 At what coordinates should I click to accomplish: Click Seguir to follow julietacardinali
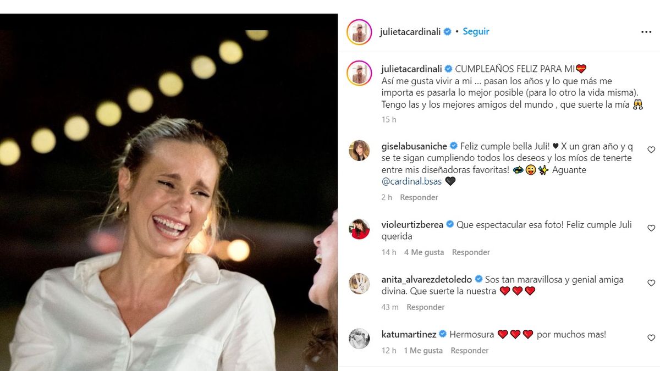(x=476, y=31)
